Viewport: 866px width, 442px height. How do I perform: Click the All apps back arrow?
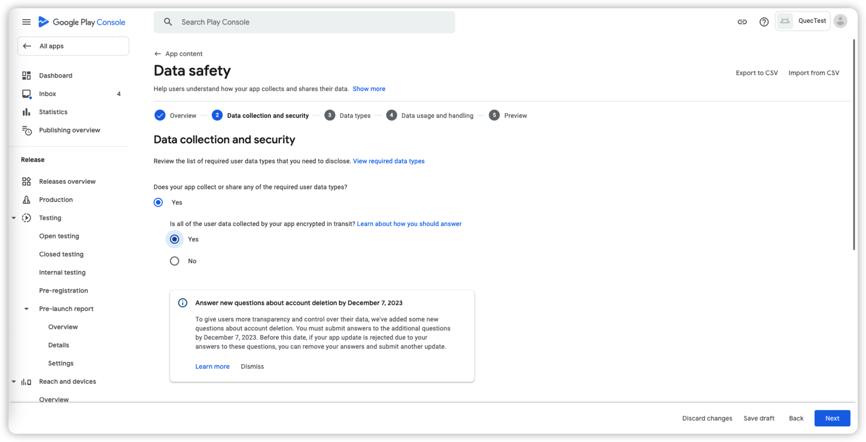click(27, 46)
